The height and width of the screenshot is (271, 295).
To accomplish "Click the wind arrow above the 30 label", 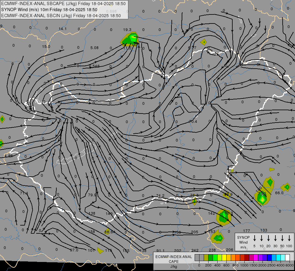I will tap(275, 238).
